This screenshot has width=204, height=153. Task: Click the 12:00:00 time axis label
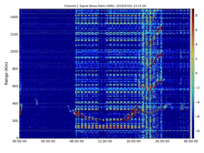(x=105, y=141)
